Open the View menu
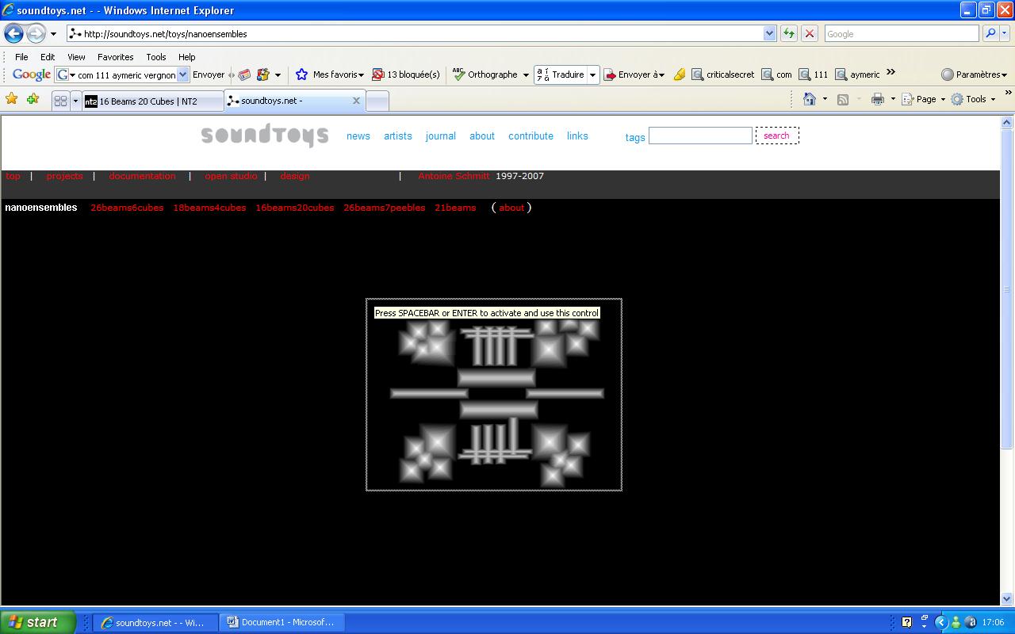 pos(76,57)
